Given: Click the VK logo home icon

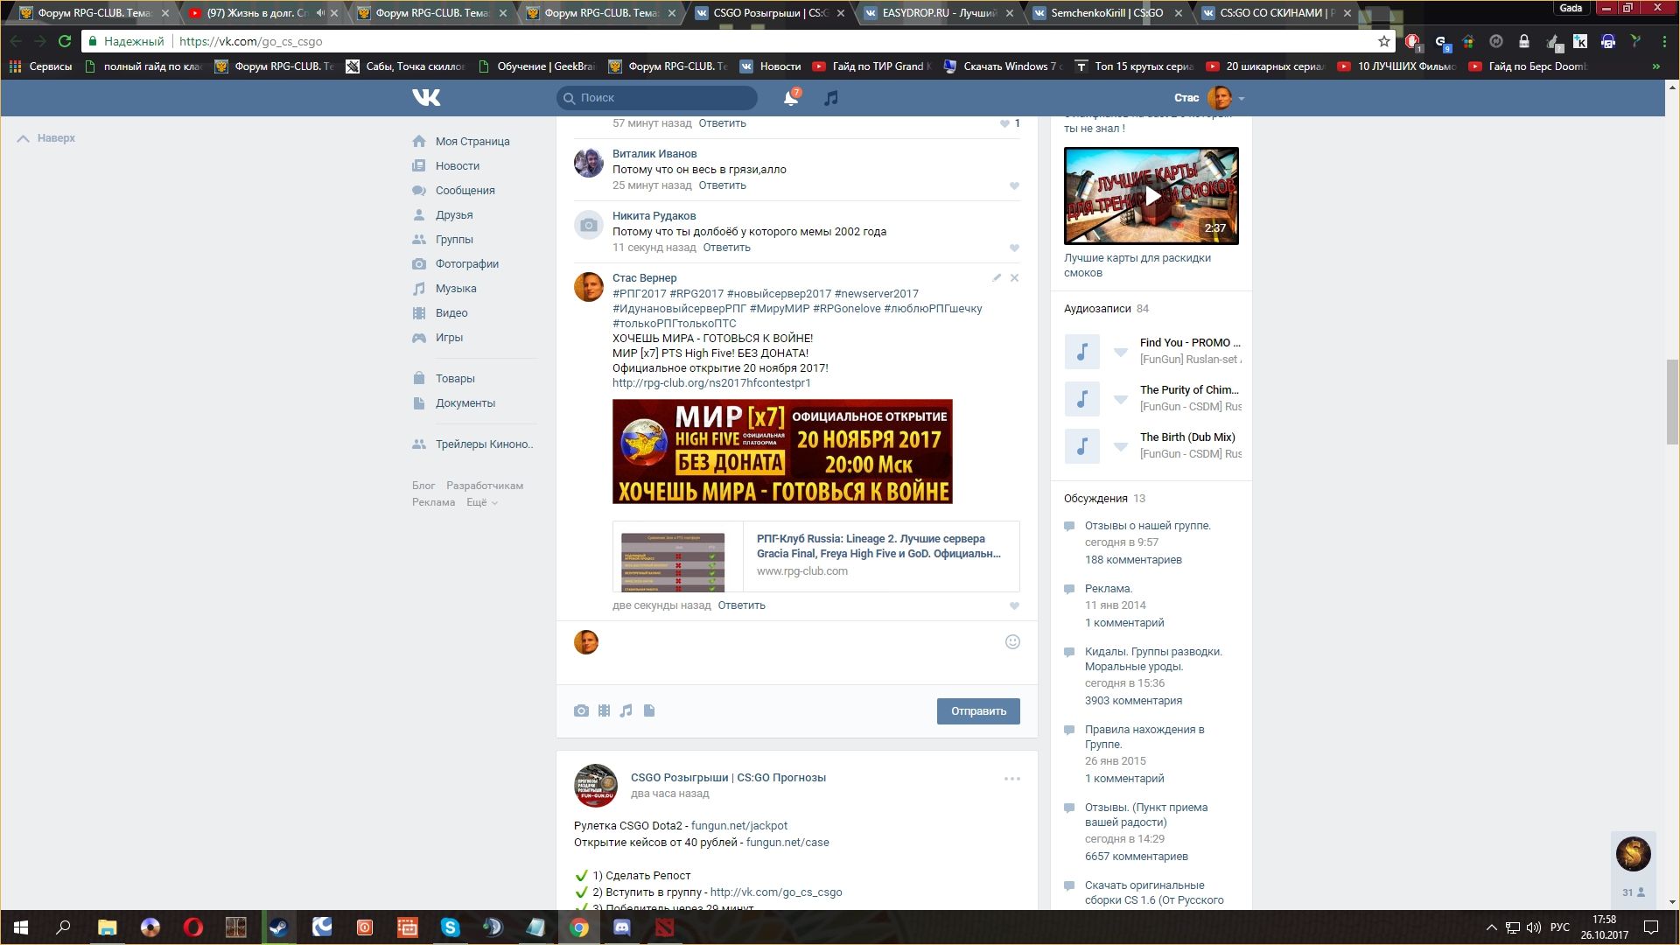Looking at the screenshot, I should coord(426,98).
